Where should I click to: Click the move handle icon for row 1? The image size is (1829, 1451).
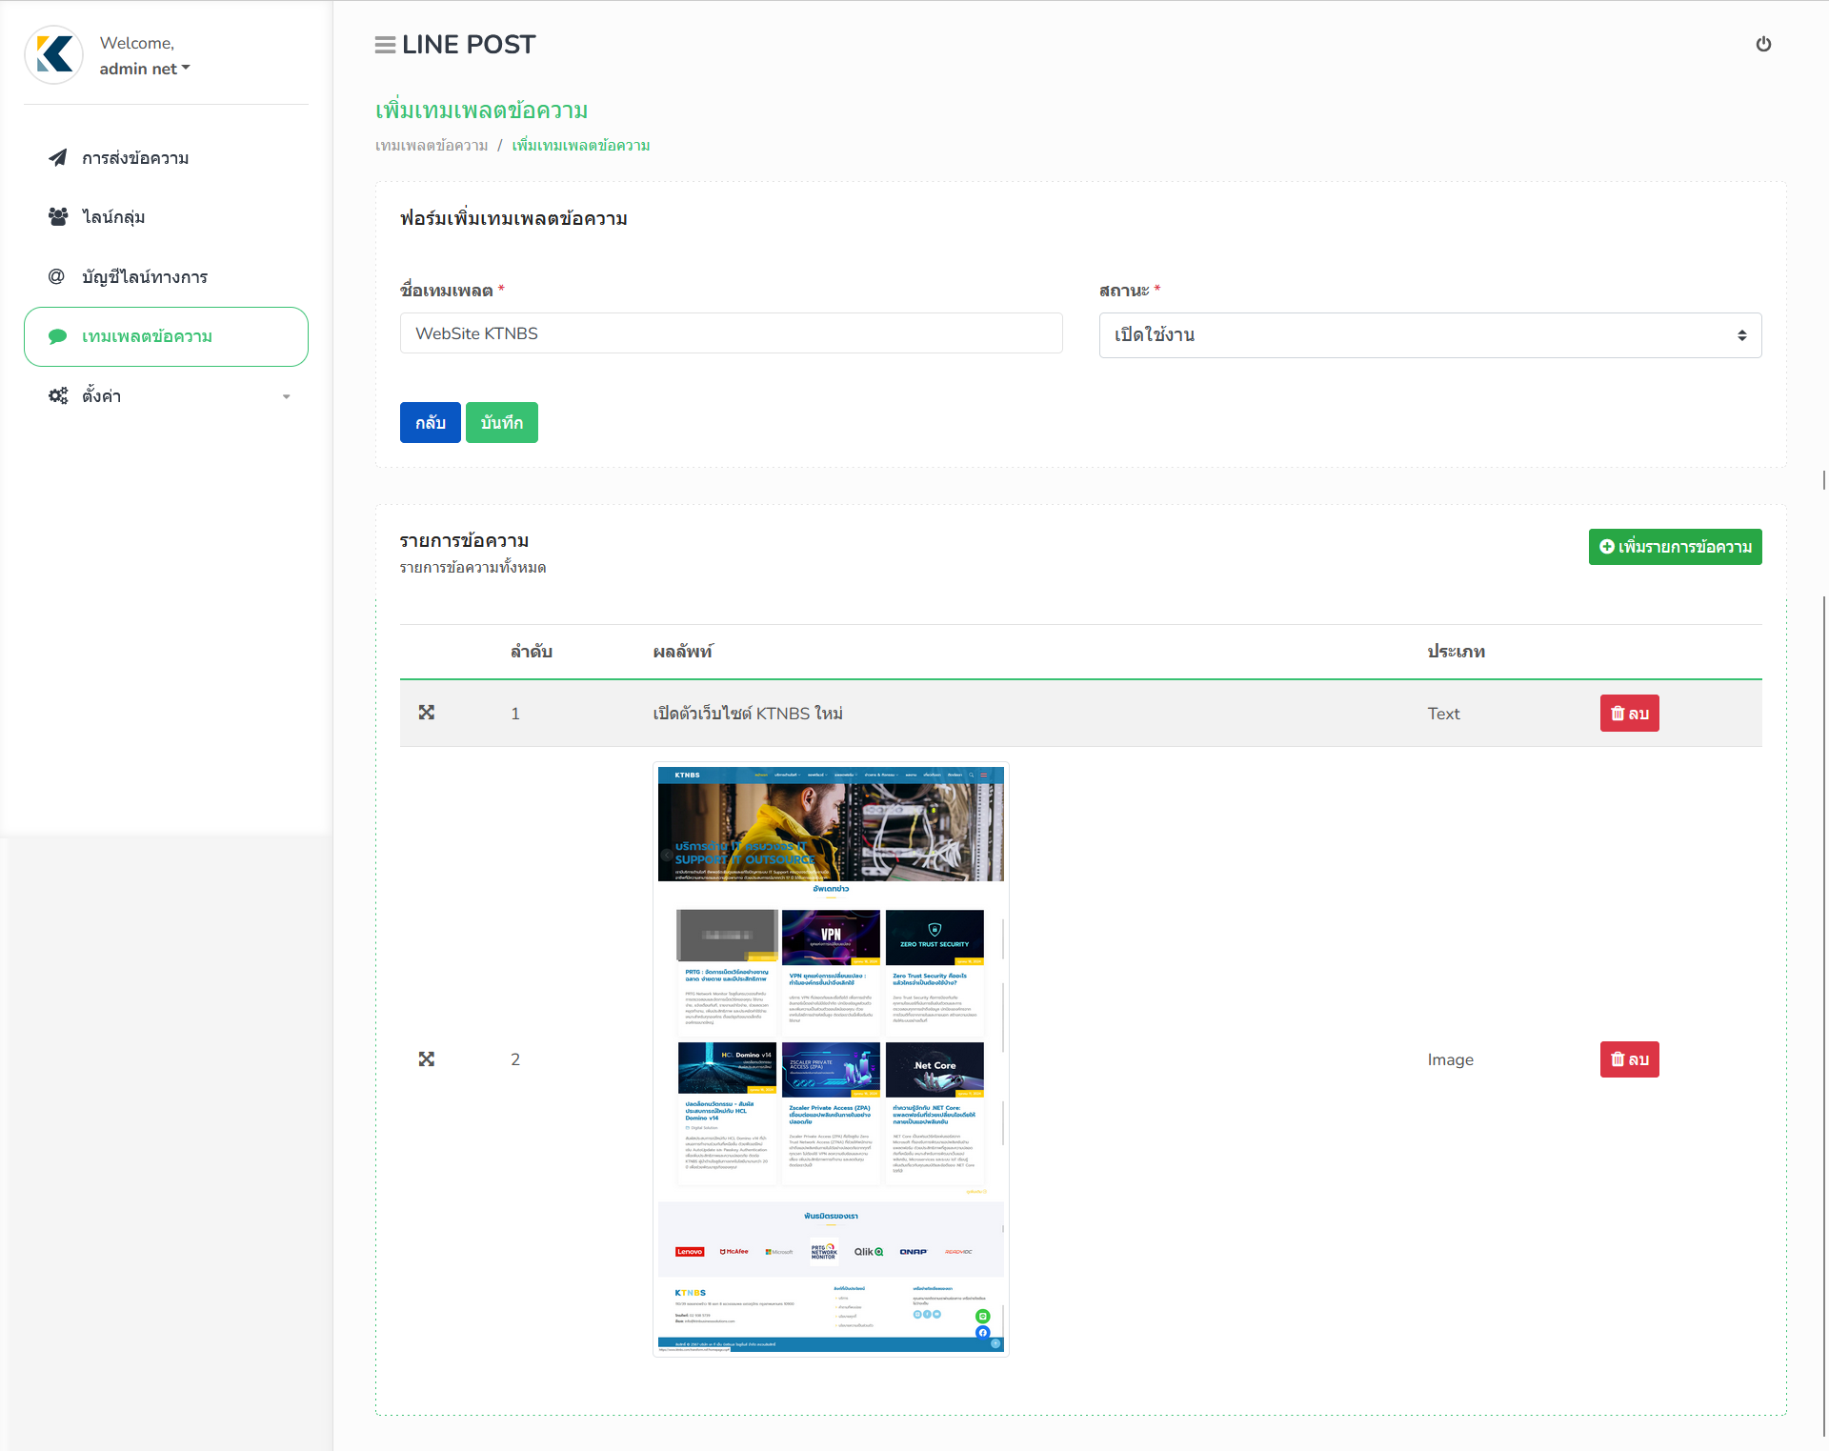(x=427, y=713)
